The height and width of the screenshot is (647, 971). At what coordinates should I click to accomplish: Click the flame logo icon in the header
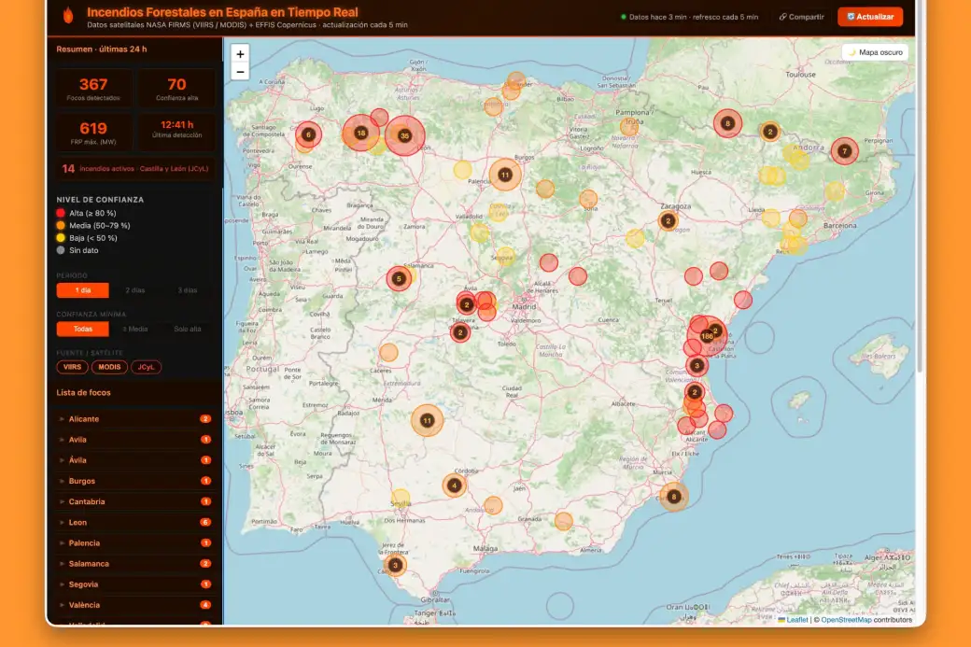68,15
